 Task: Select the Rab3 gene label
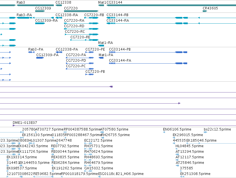(21, 2)
